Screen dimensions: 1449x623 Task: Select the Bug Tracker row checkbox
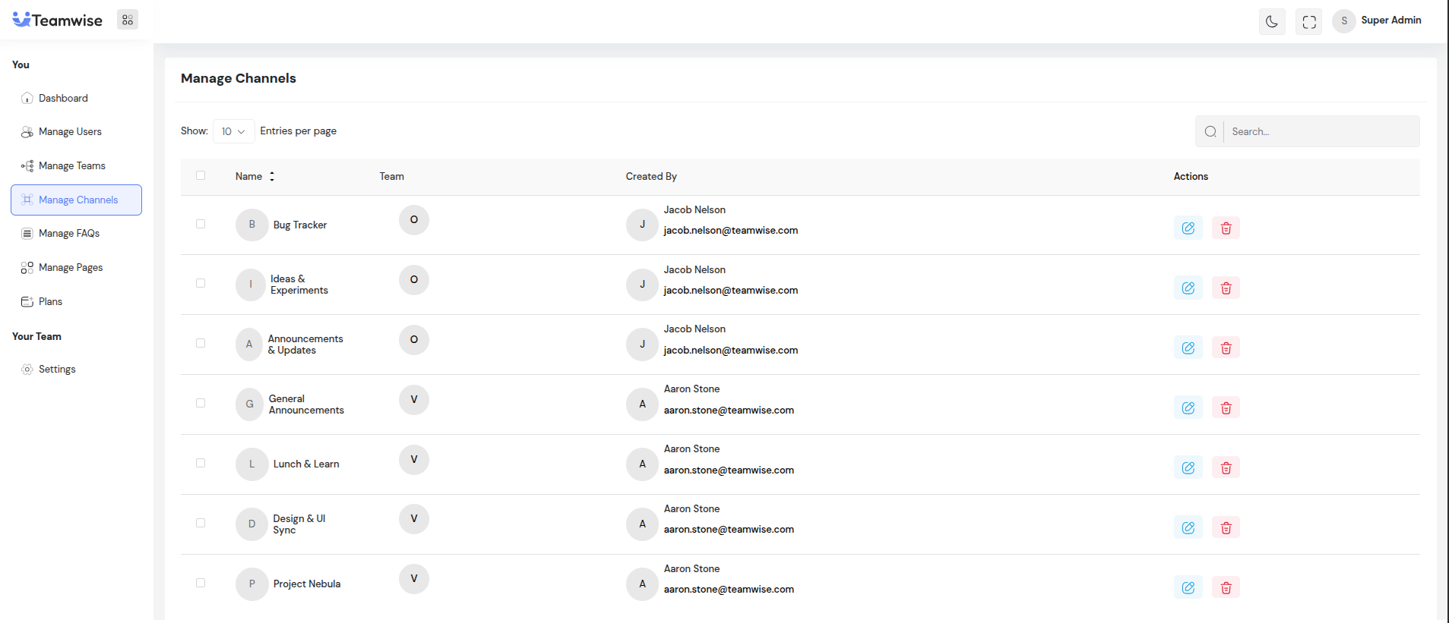[x=201, y=225]
